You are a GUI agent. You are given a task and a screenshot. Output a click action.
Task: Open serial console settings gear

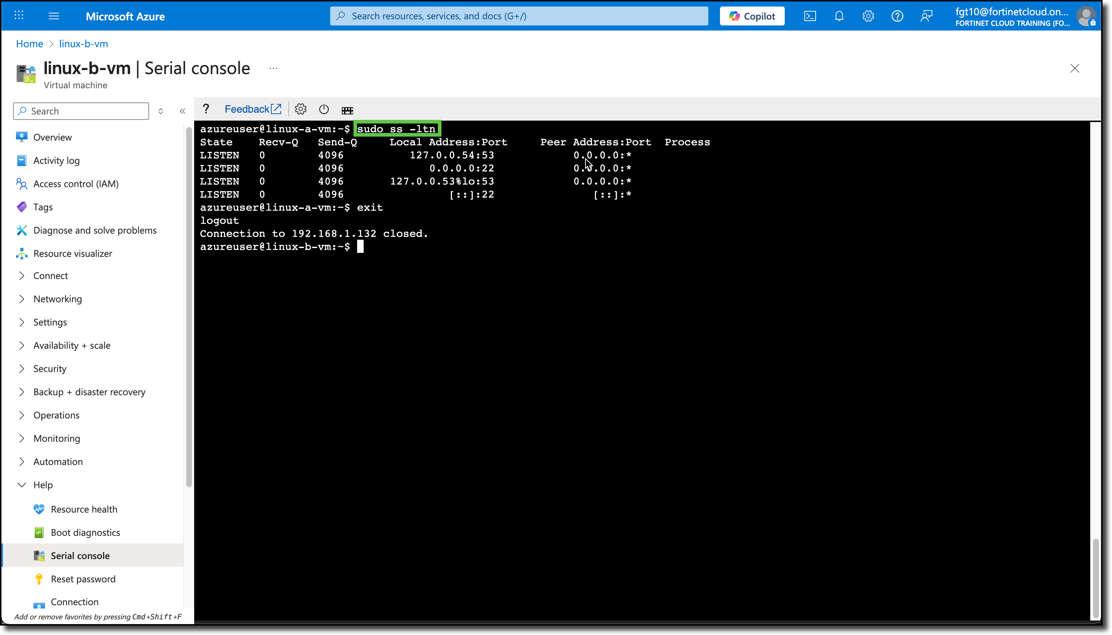coord(301,109)
